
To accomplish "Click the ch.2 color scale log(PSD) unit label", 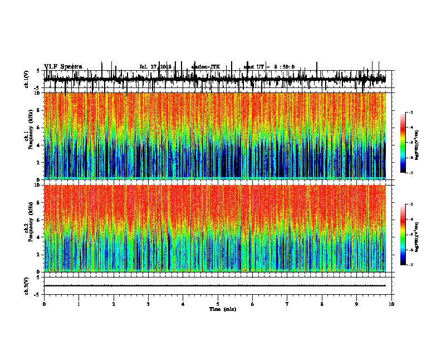I will 417,237.
